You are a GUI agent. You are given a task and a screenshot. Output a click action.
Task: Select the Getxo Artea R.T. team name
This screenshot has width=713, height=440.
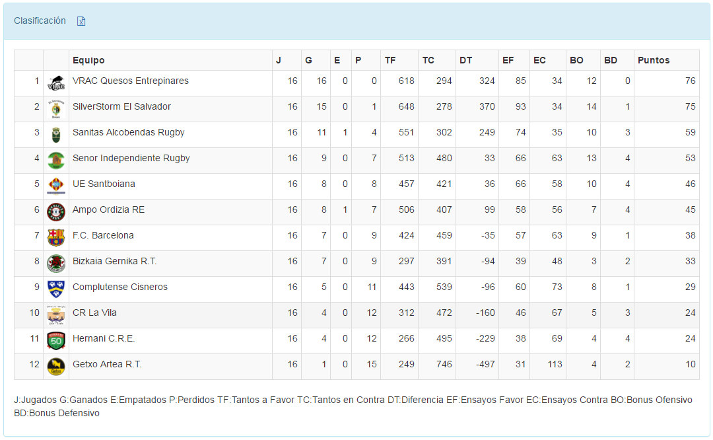click(x=107, y=364)
